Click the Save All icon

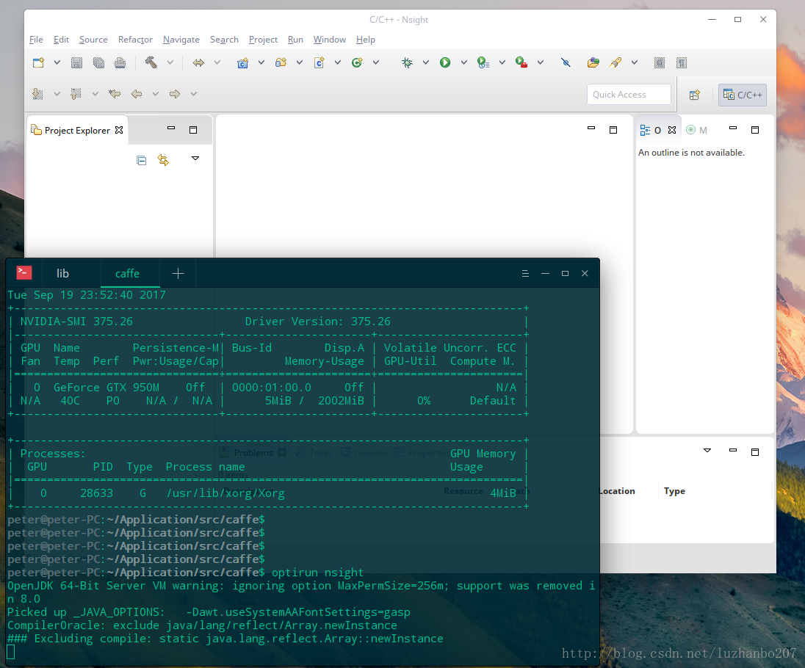tap(98, 62)
